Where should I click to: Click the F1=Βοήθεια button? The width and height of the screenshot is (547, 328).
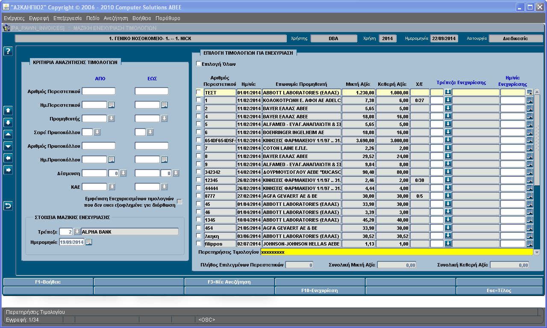click(x=48, y=282)
